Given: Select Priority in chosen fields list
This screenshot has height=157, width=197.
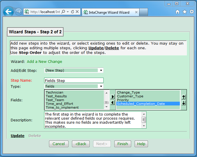Looking at the screenshot, I should coord(148,100).
